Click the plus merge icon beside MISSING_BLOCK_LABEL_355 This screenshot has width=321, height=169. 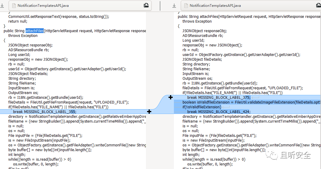coord(149,112)
